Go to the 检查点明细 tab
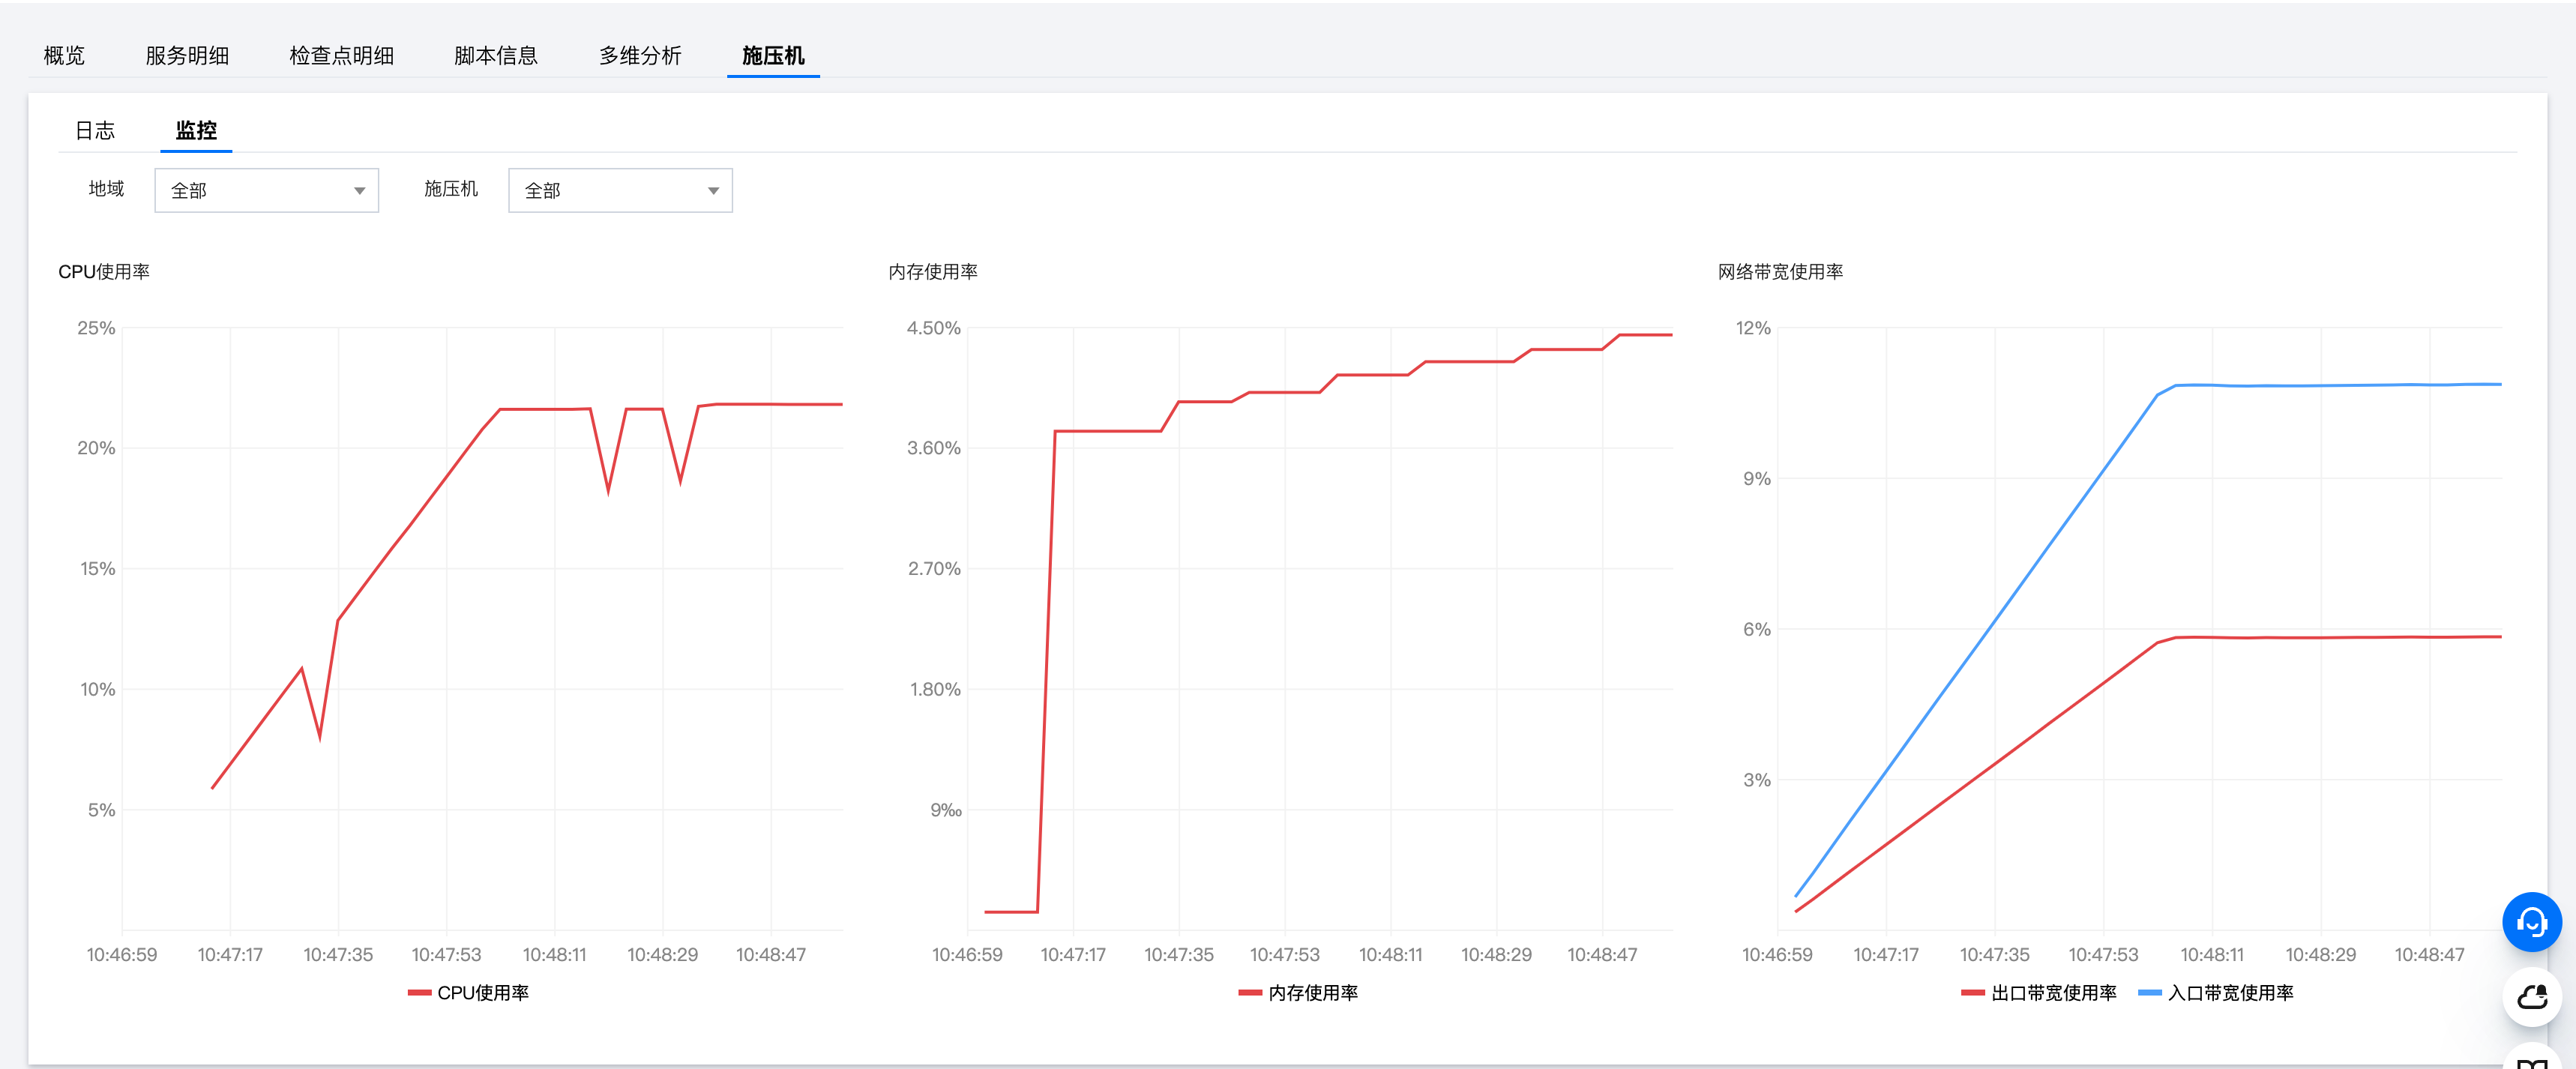The image size is (2576, 1069). point(341,56)
